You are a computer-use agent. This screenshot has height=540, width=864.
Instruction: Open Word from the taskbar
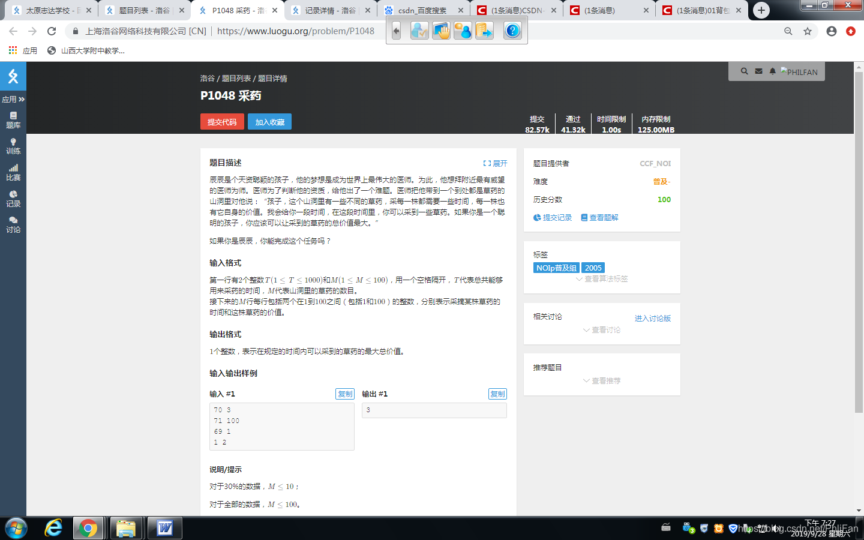165,528
